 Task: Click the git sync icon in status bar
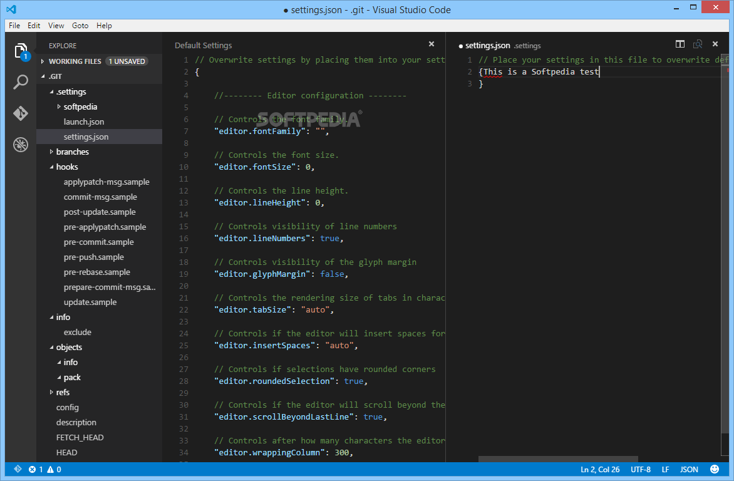(18, 469)
